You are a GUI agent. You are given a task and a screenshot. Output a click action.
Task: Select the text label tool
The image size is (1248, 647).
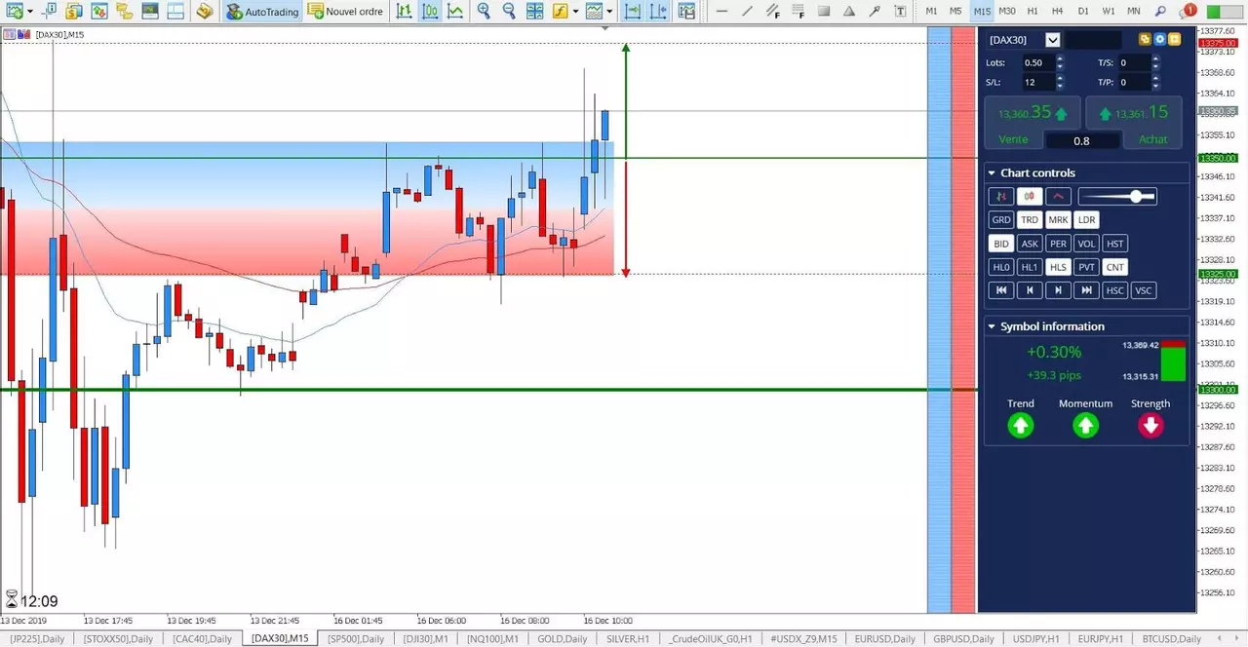[x=900, y=12]
